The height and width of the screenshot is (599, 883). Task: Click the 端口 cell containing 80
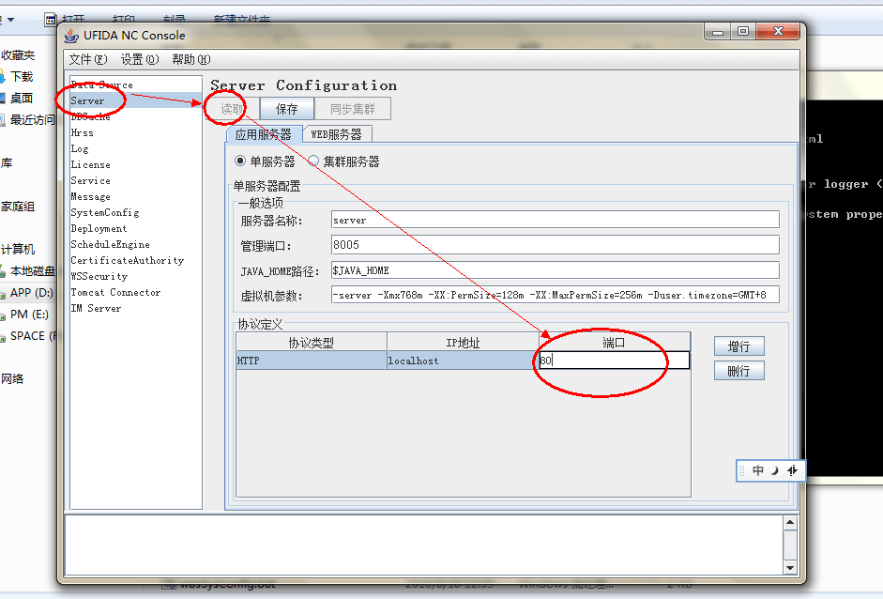(x=614, y=361)
